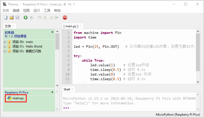Expand the 项目 01: Hello World folder
This screenshot has height=118, width=204.
(5, 47)
